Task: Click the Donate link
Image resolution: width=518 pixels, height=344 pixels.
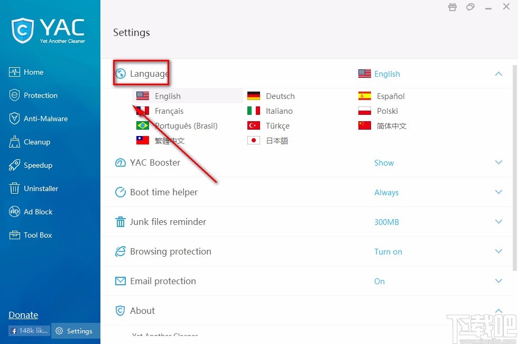Action: click(23, 315)
